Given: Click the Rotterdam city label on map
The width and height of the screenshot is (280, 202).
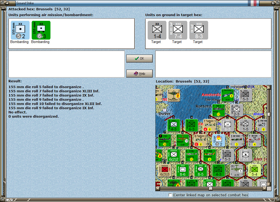Looking at the screenshot, I should pos(204,106).
